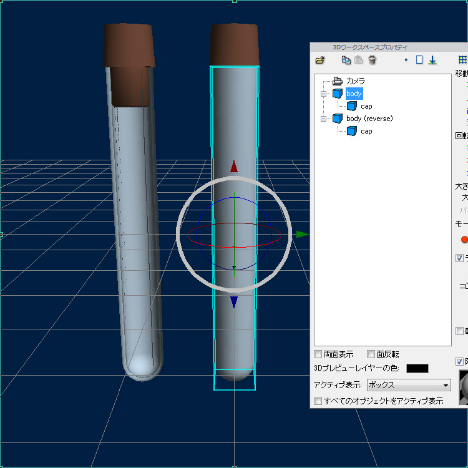Open the 3D preview layer color swatch
The width and height of the screenshot is (468, 468).
click(x=417, y=369)
